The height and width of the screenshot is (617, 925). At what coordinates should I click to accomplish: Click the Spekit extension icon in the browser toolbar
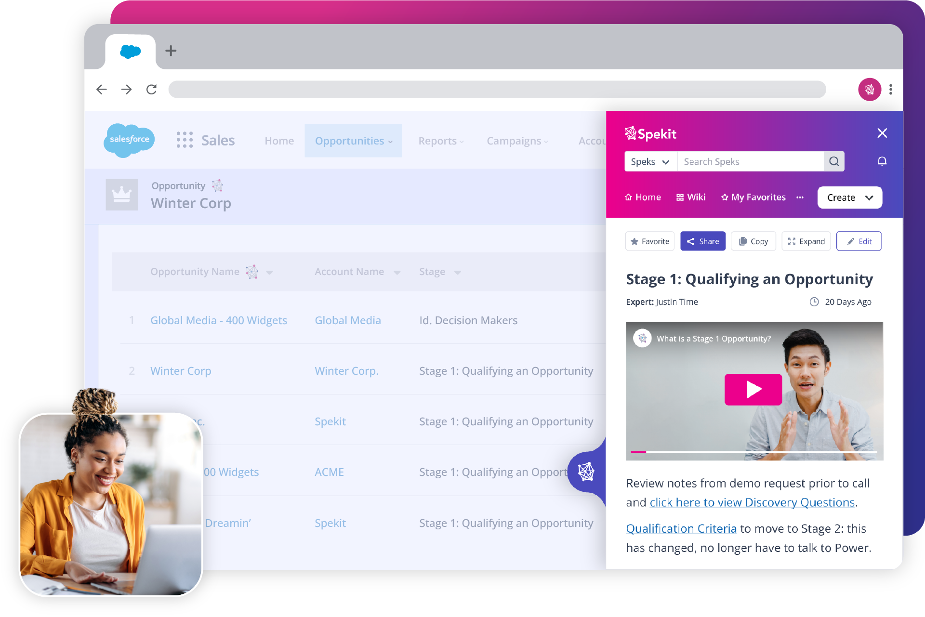click(x=870, y=90)
